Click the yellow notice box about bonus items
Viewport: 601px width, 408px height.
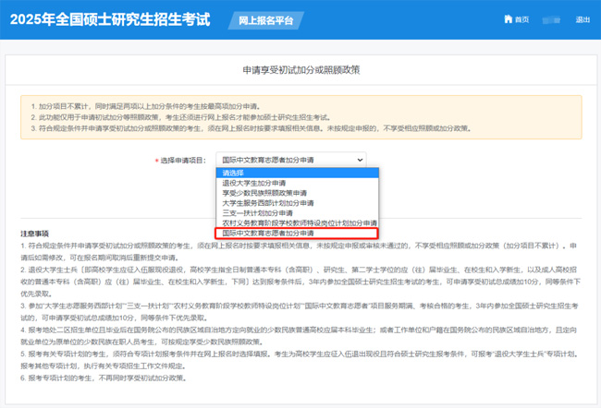point(300,118)
